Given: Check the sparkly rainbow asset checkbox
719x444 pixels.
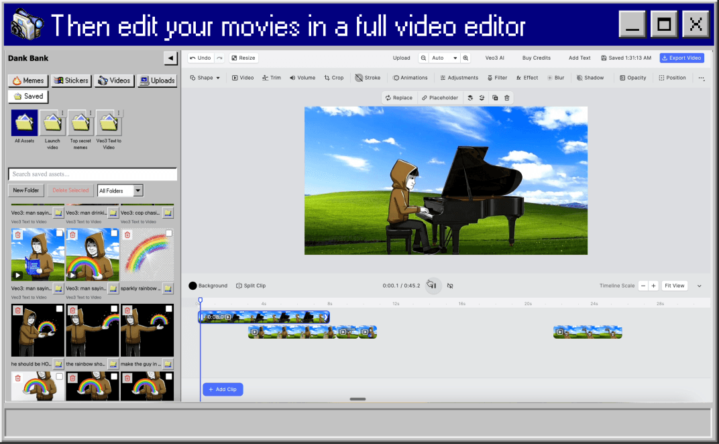Looking at the screenshot, I should 169,233.
